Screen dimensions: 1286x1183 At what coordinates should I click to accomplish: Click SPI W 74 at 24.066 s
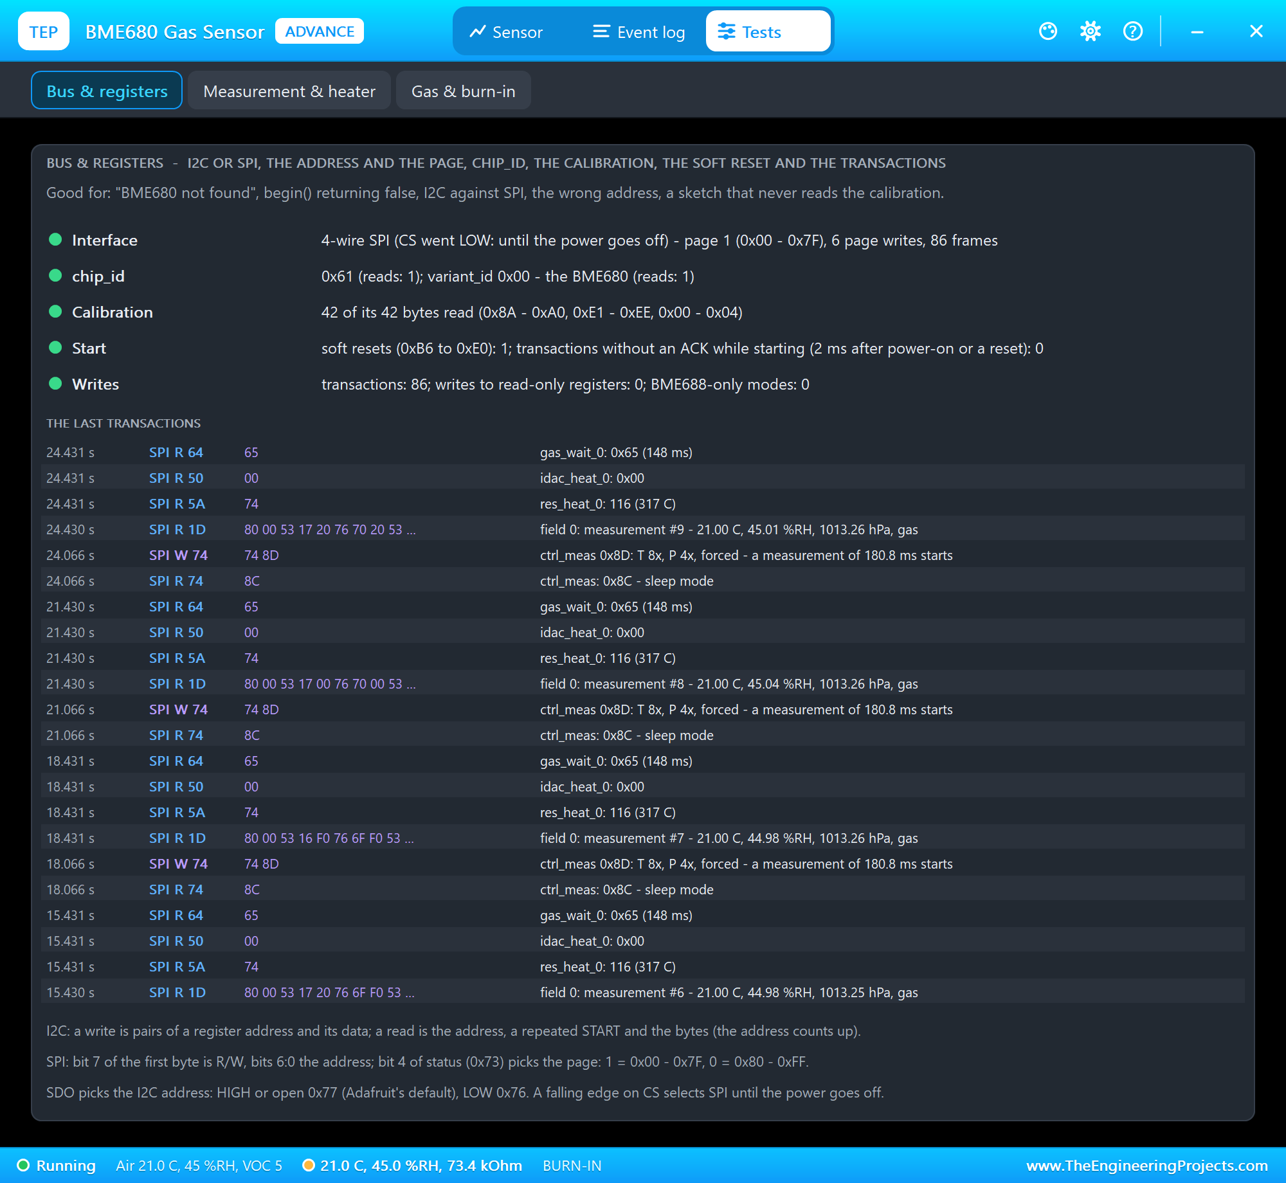[x=178, y=555]
